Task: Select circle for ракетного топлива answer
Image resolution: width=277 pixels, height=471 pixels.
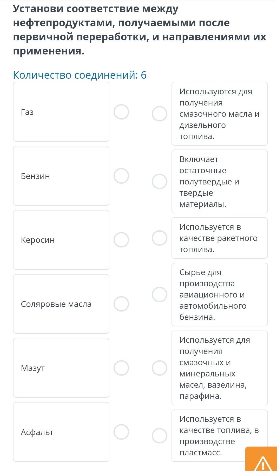Action: 159,238
